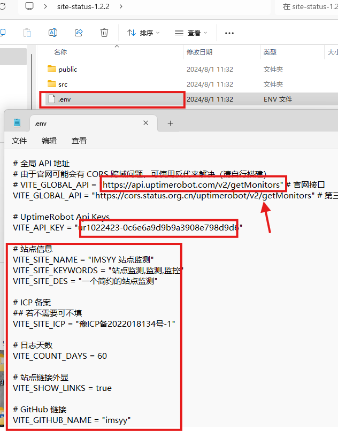Open the 文件 menu in Notepad

(x=19, y=141)
